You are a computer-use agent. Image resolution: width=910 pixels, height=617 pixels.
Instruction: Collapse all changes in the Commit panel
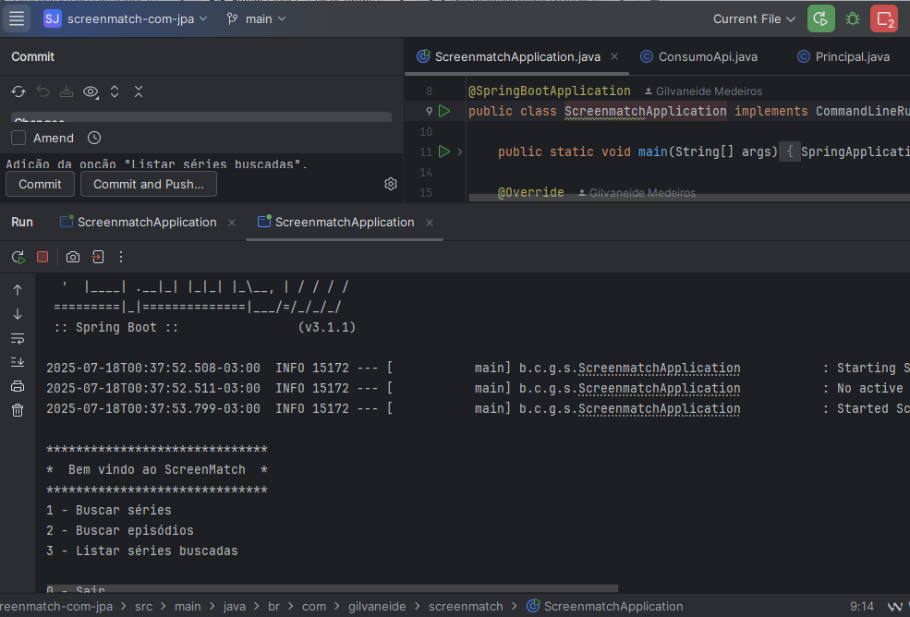(139, 91)
